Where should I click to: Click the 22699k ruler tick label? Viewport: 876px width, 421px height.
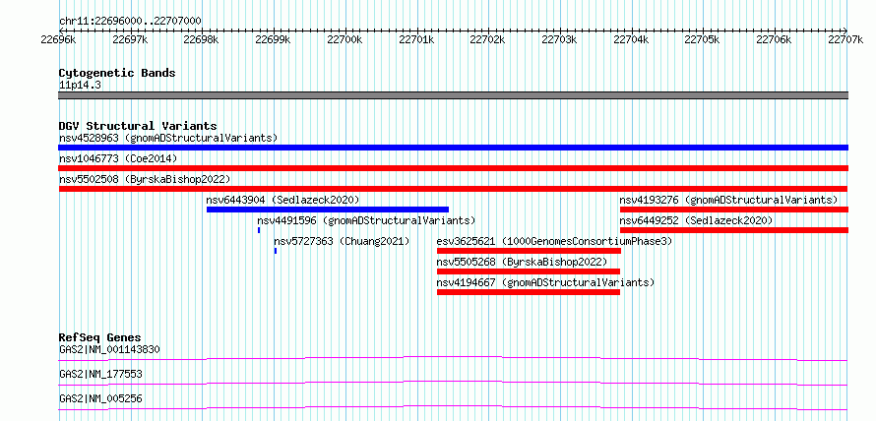point(274,39)
